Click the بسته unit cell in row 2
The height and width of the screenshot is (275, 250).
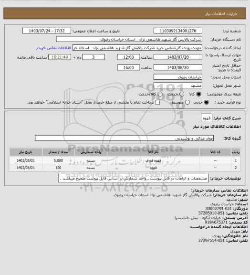[91, 168]
